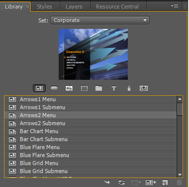Click the Set as Background icon
Viewport: 189px width, 187px height.
tap(136, 183)
